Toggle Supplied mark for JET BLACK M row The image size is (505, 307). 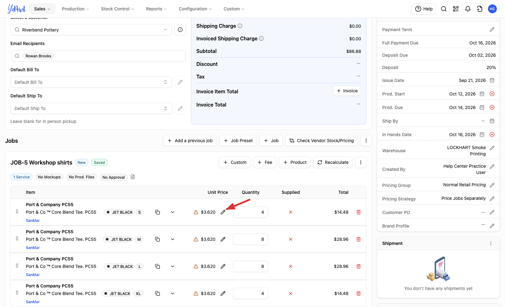click(291, 239)
